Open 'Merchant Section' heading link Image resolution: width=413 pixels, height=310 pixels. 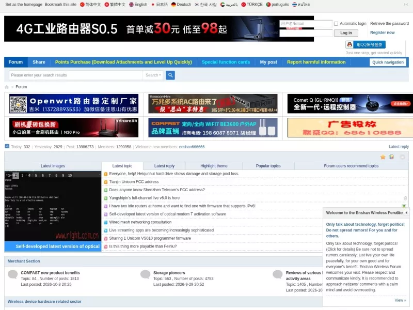24,261
